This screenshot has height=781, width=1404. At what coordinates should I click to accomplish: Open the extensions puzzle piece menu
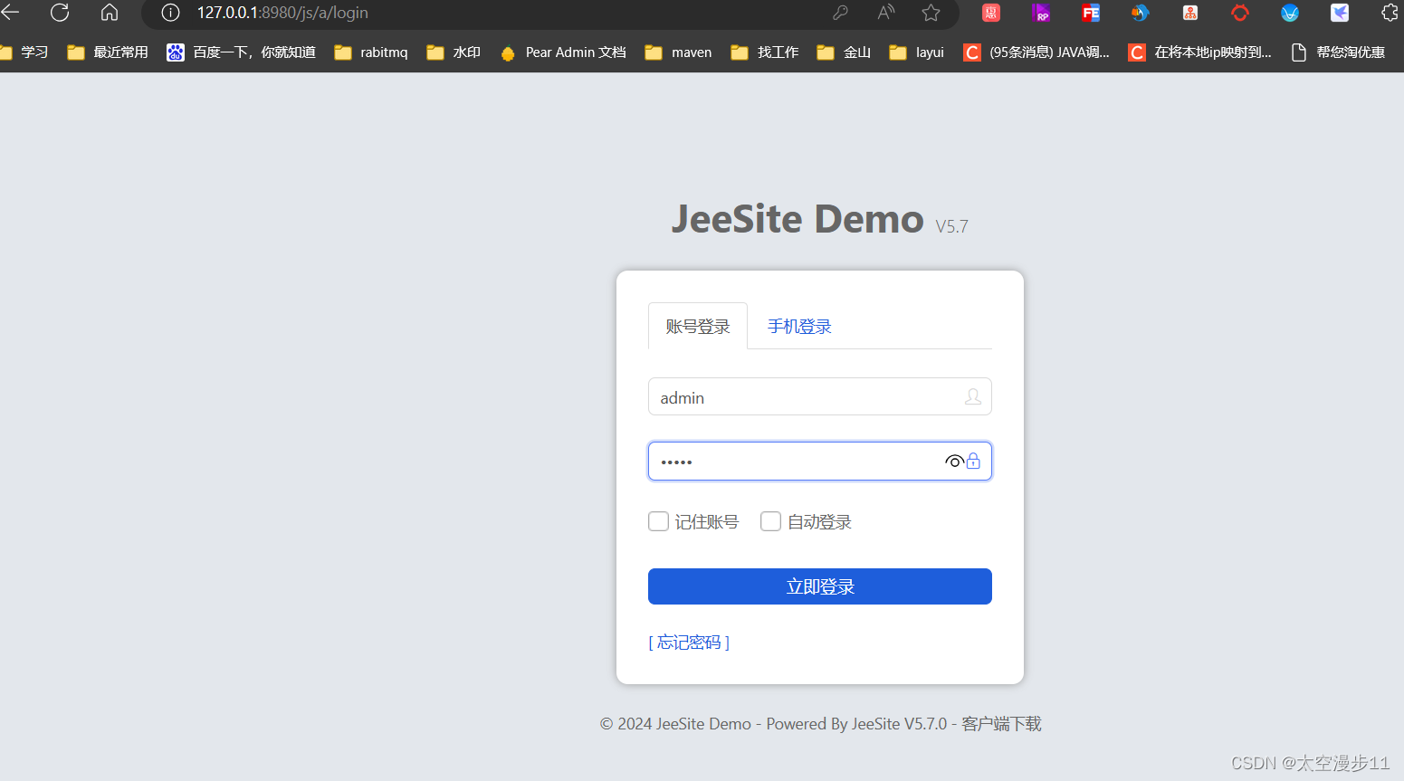tap(1390, 13)
